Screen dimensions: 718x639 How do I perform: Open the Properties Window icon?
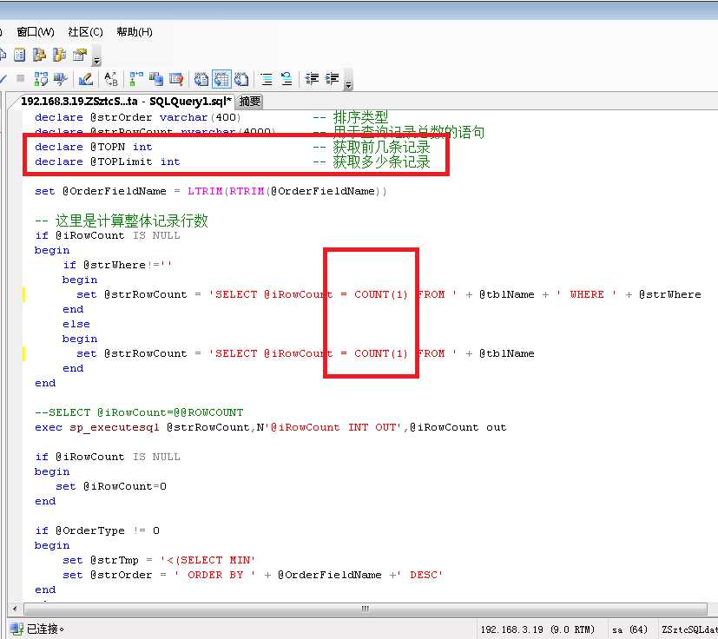pos(80,55)
